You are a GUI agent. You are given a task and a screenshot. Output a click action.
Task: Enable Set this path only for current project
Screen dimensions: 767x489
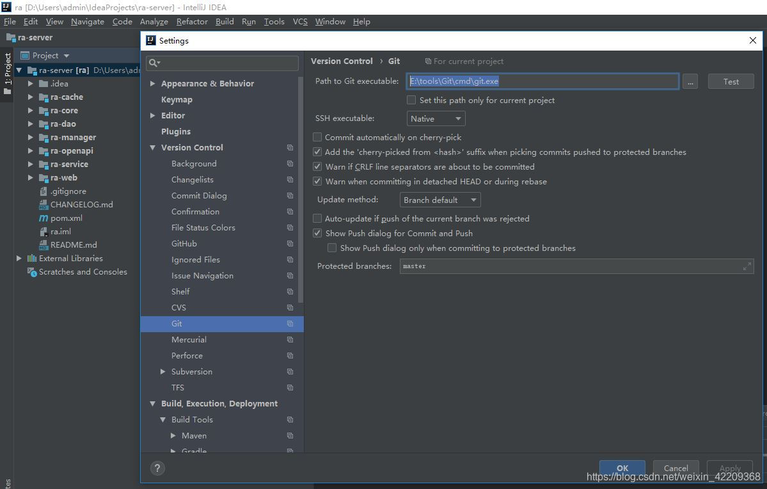[x=411, y=100]
